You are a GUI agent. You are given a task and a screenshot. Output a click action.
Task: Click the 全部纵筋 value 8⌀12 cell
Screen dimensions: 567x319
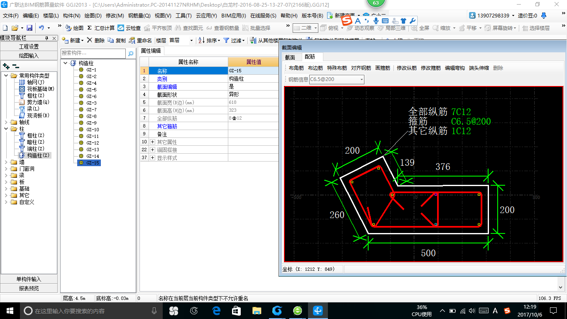(253, 118)
